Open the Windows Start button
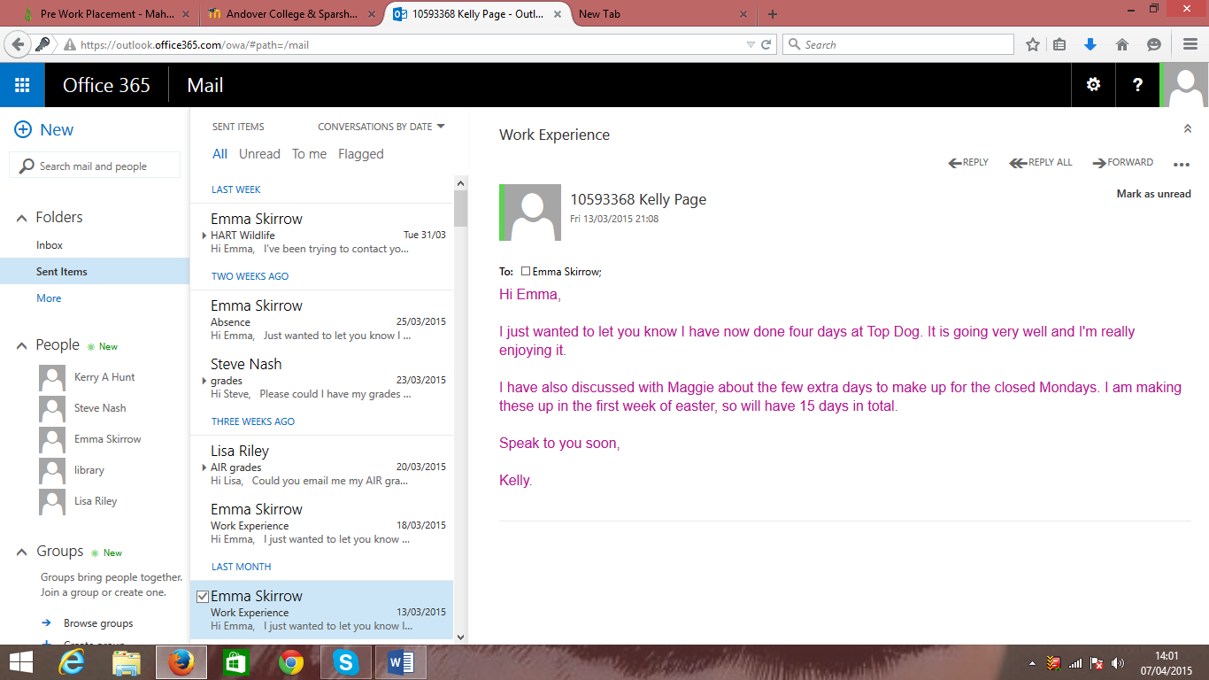The image size is (1209, 680). tap(21, 662)
